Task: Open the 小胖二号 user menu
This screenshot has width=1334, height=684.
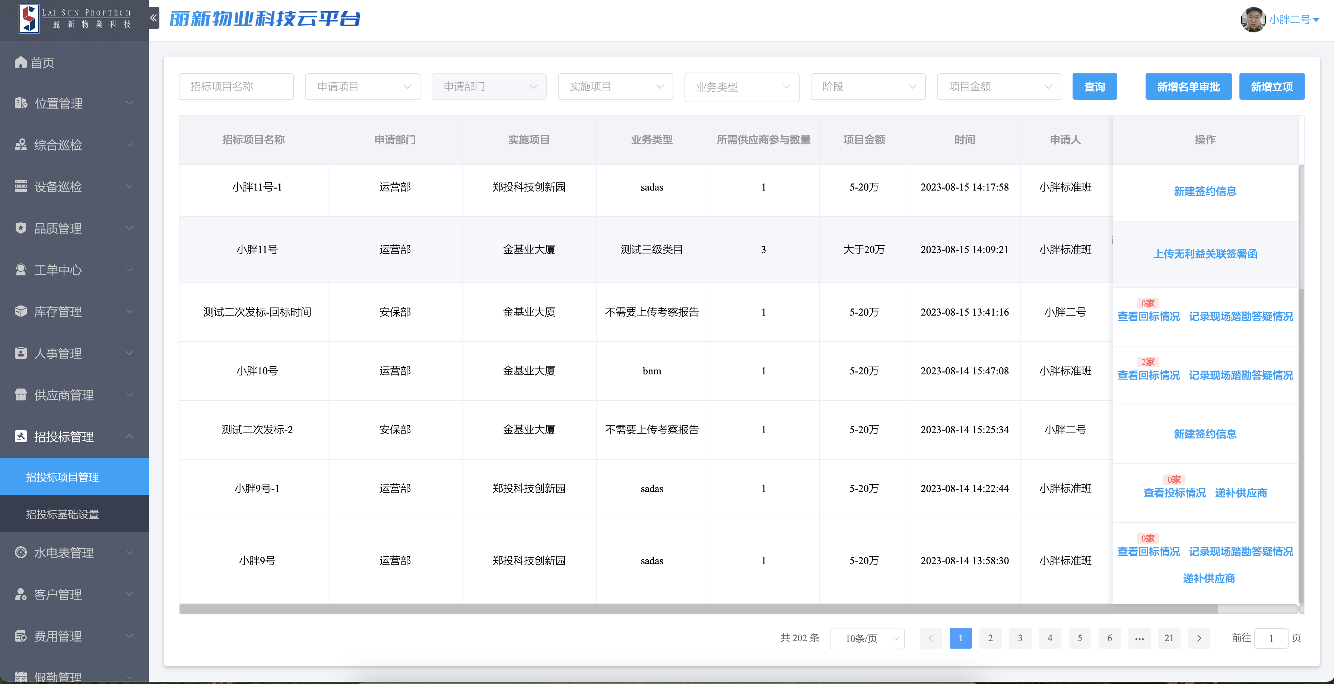Action: coord(1294,20)
